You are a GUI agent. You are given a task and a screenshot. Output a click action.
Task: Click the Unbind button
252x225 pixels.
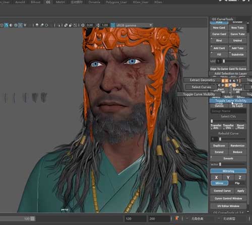237,40
